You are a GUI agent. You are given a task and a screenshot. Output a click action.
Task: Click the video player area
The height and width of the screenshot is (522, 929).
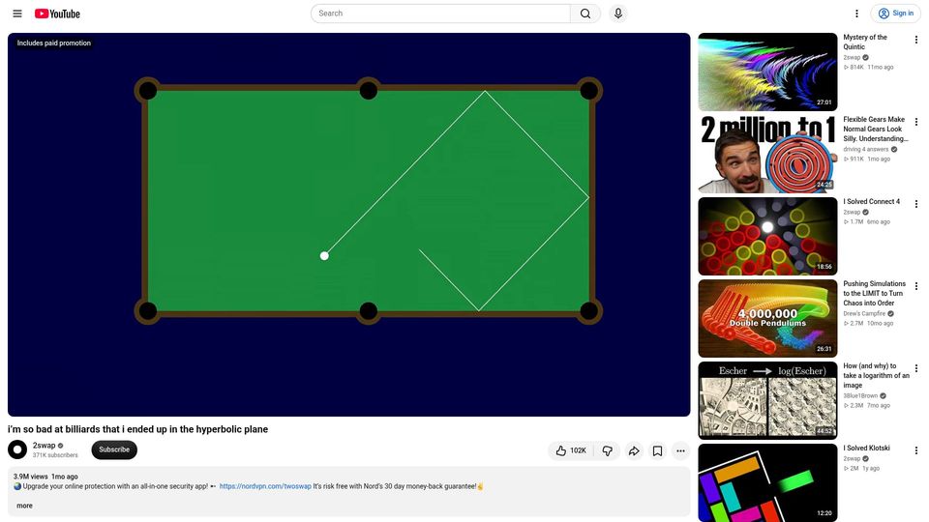[349, 225]
